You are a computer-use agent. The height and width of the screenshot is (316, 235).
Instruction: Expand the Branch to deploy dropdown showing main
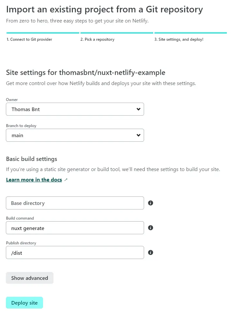click(x=75, y=135)
